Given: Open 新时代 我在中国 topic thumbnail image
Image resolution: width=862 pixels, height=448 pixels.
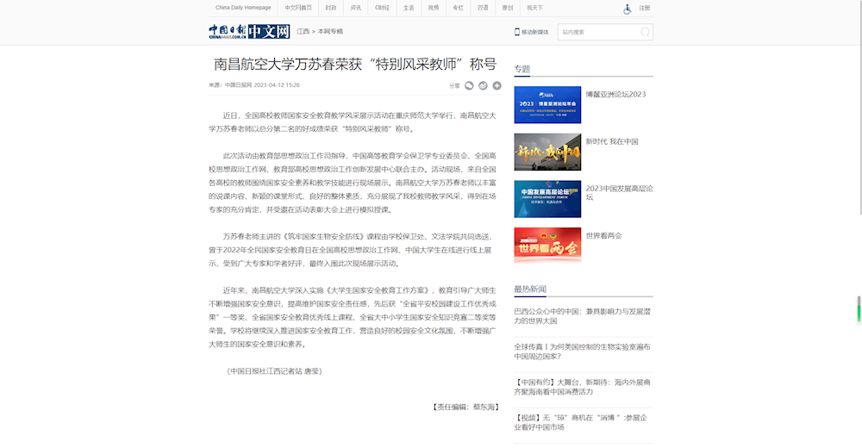Looking at the screenshot, I should pos(547,152).
